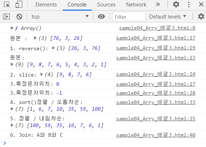This screenshot has width=206, height=147.
Task: Click the '5. 정렬 / 내림차순:' label
Action: point(38,119)
